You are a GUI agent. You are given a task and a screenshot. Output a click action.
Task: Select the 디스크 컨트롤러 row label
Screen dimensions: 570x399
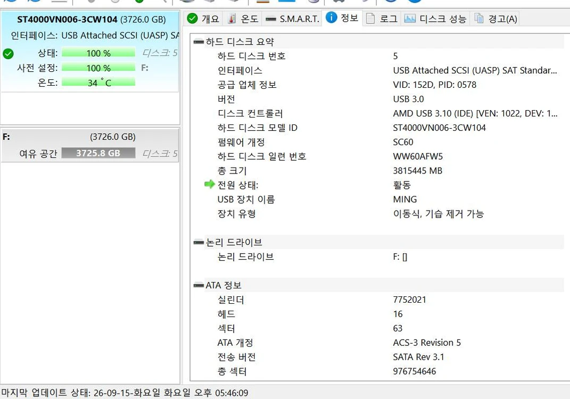tap(250, 113)
